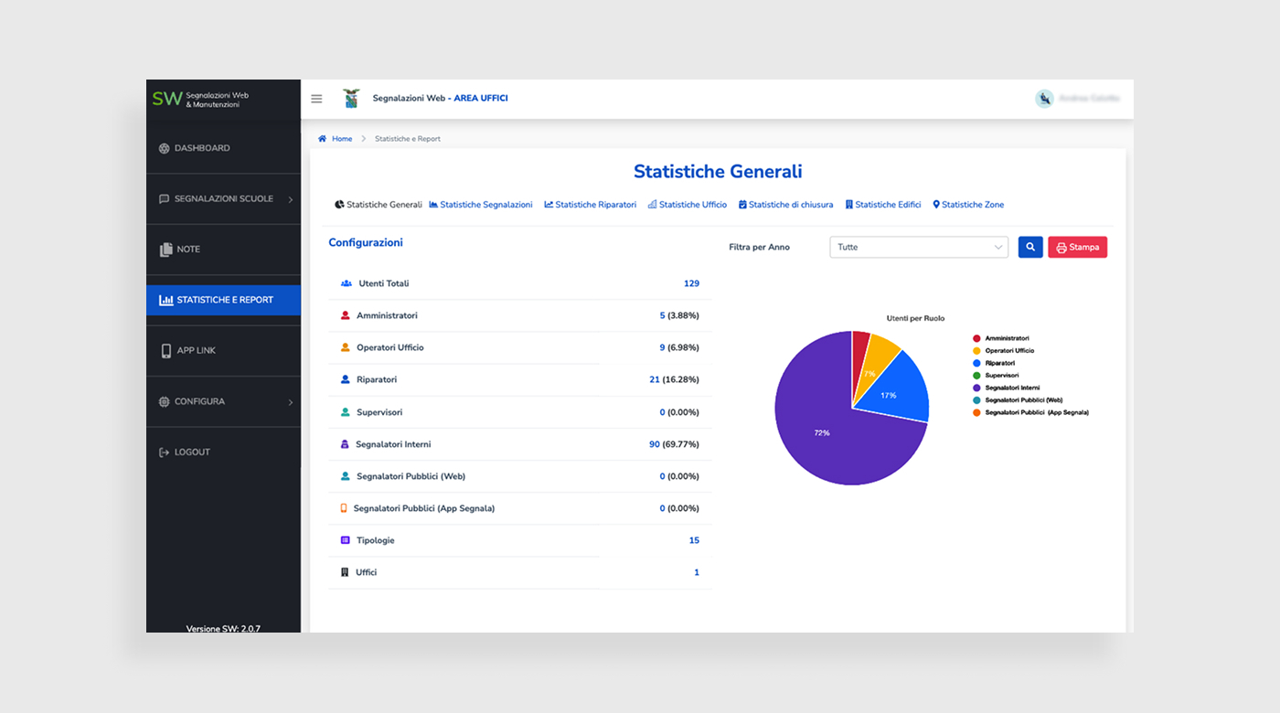Switch to Statistiche Segnalazioni tab
1280x713 pixels.
coord(481,205)
